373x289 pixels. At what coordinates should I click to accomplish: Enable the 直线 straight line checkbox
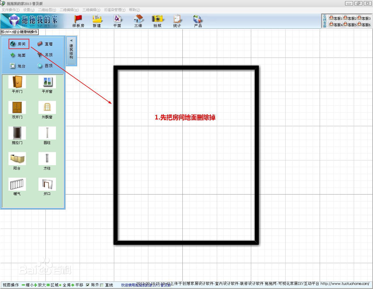click(102, 285)
